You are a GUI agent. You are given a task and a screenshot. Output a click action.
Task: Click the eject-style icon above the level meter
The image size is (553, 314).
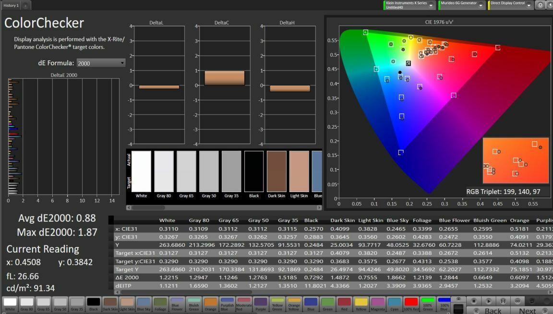click(x=459, y=299)
